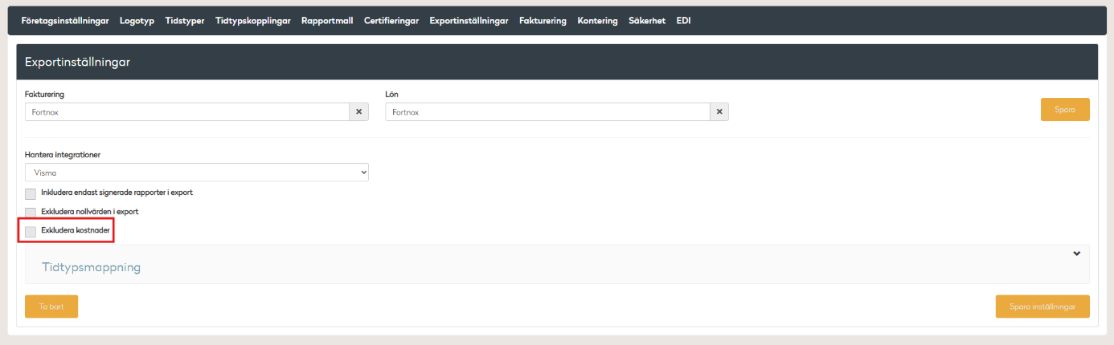Toggle the Exkludera kostnader checkbox
The width and height of the screenshot is (1114, 345).
point(31,232)
